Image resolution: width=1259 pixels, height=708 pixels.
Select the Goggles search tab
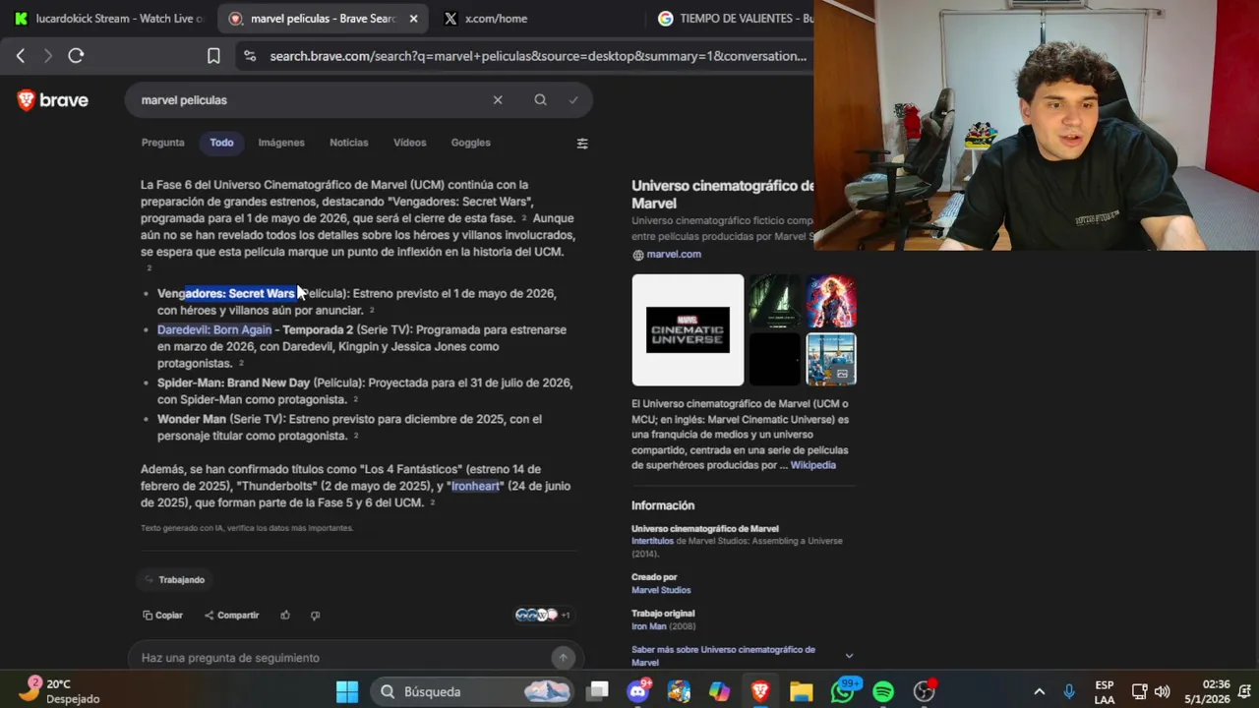click(x=470, y=143)
